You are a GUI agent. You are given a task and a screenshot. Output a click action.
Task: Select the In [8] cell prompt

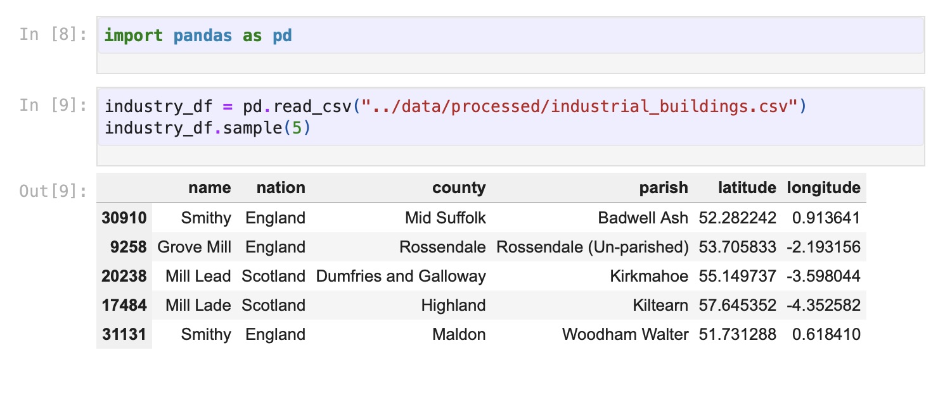point(53,34)
